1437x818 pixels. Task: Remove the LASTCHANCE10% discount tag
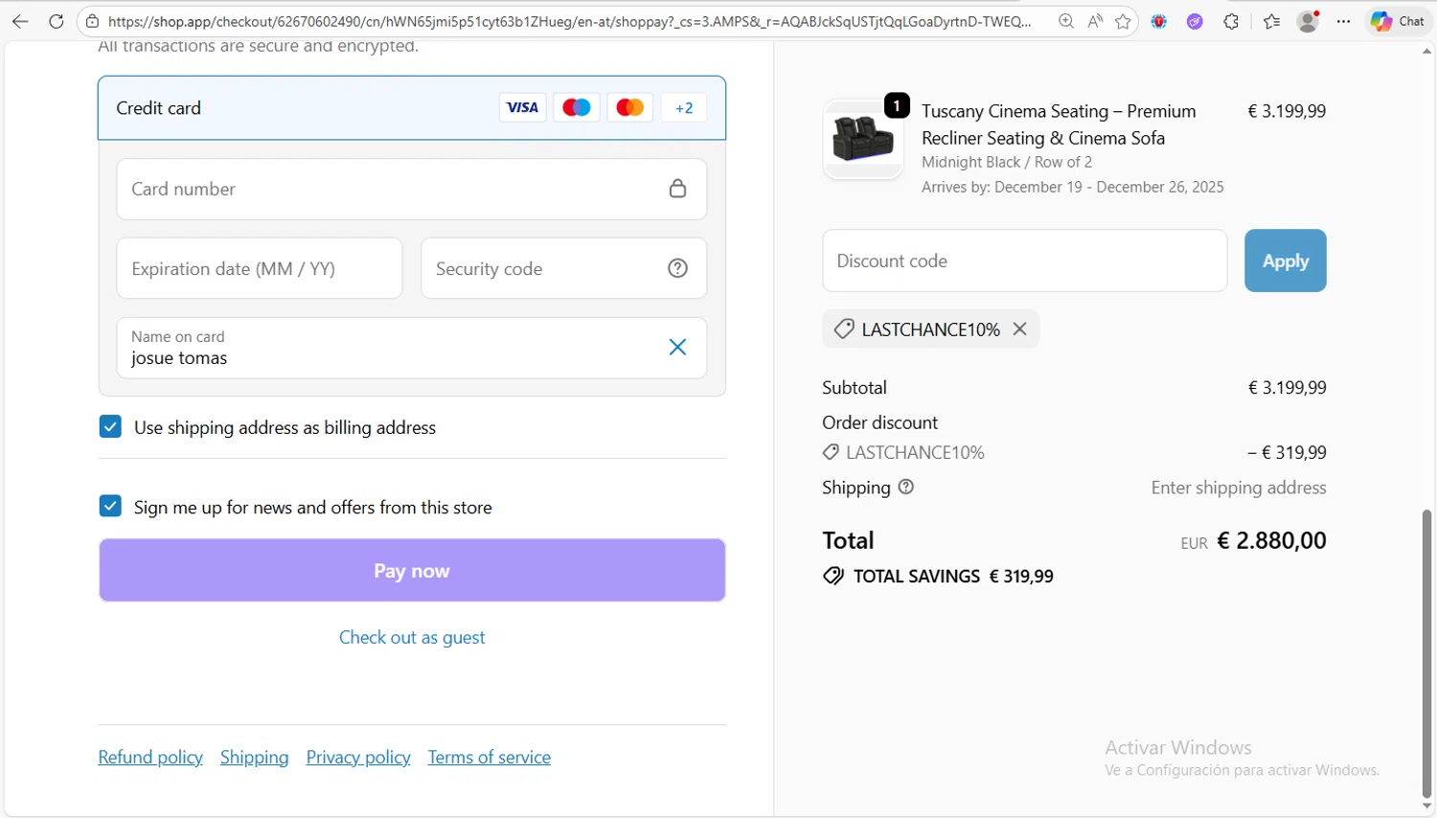pyautogui.click(x=1020, y=329)
